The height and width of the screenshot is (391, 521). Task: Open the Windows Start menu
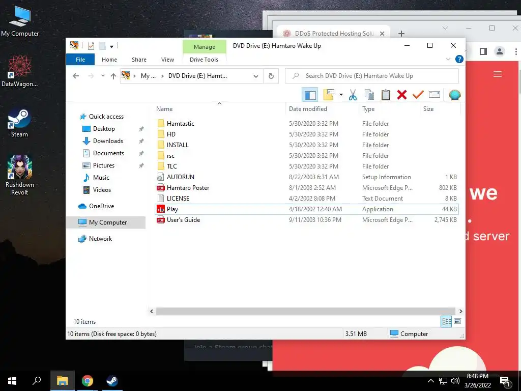pyautogui.click(x=12, y=381)
